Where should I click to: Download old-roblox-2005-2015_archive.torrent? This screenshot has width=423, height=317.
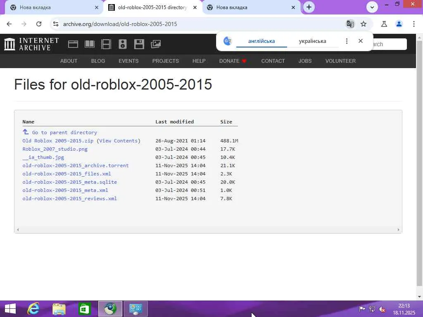(76, 165)
